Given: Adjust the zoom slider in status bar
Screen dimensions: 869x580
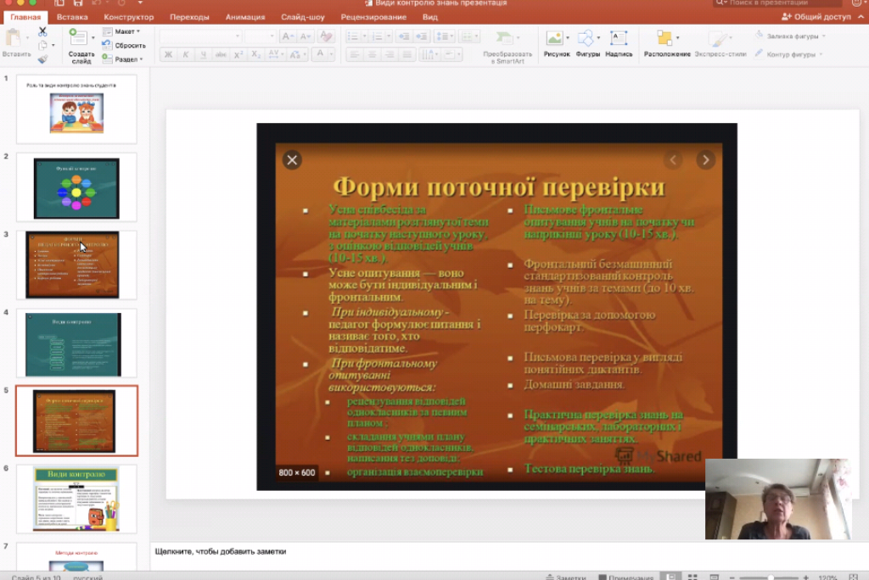Looking at the screenshot, I should point(771,577).
